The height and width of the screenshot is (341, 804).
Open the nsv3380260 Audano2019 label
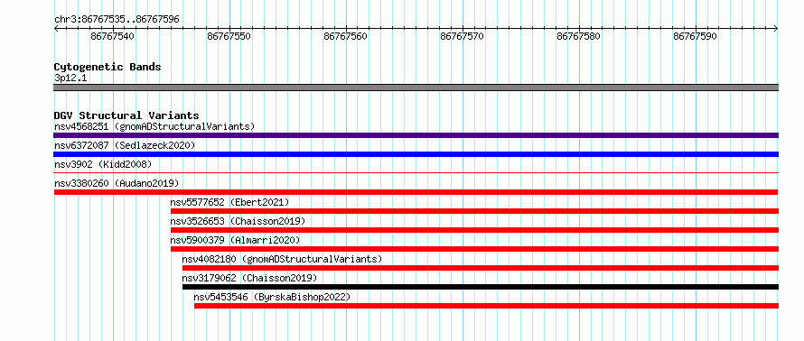point(117,183)
